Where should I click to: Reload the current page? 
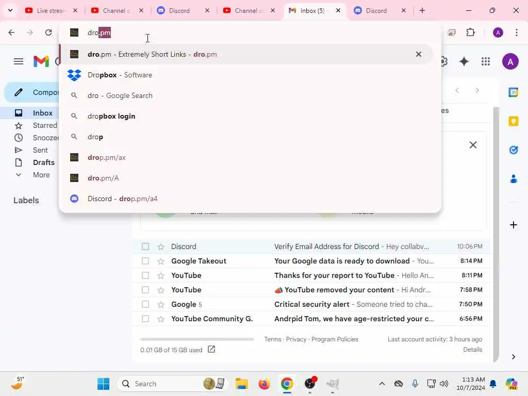coord(48,32)
